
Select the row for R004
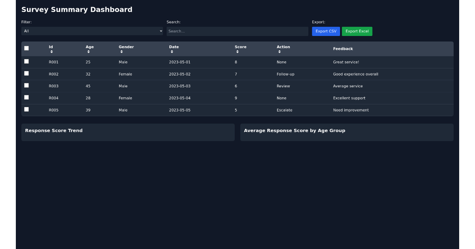tap(27, 97)
